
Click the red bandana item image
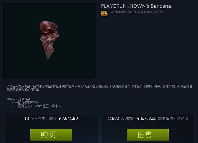click(x=49, y=40)
